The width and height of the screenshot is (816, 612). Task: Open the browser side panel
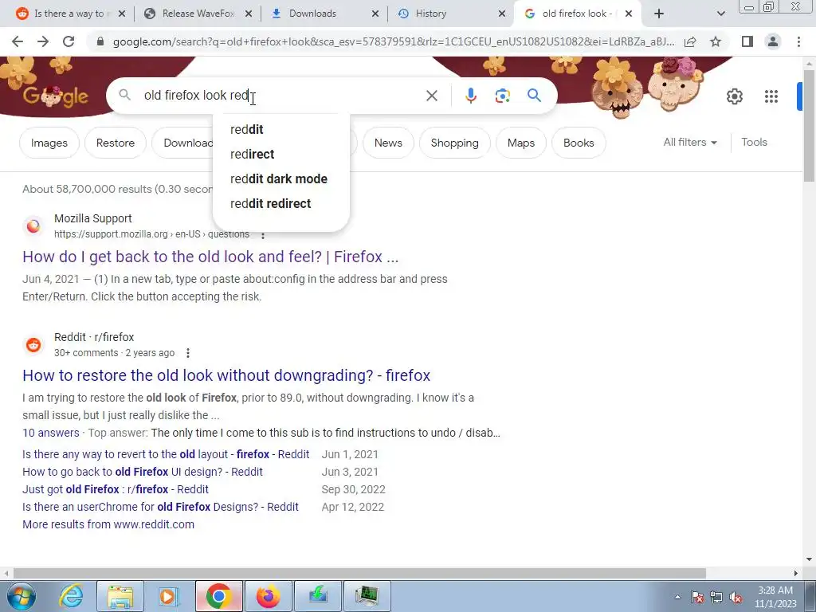(x=747, y=41)
